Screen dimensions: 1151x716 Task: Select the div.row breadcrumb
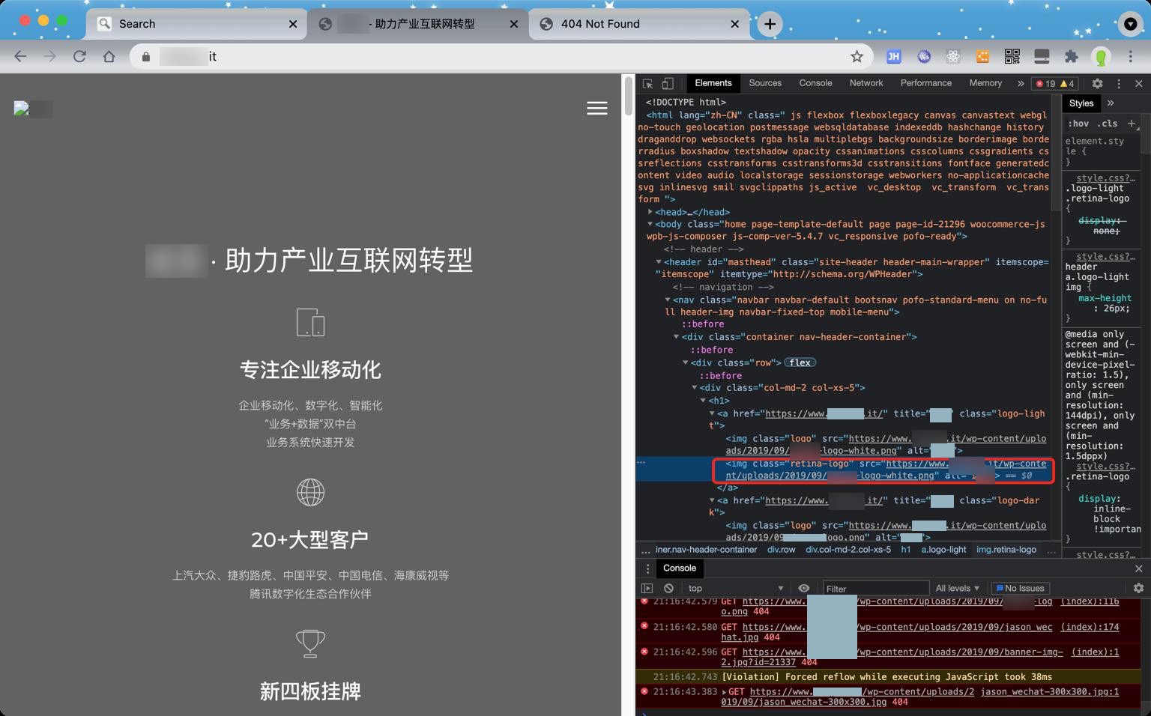pos(781,550)
